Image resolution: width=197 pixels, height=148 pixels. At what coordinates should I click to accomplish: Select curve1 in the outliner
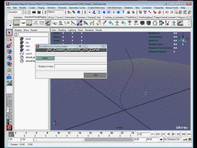(x=29, y=53)
